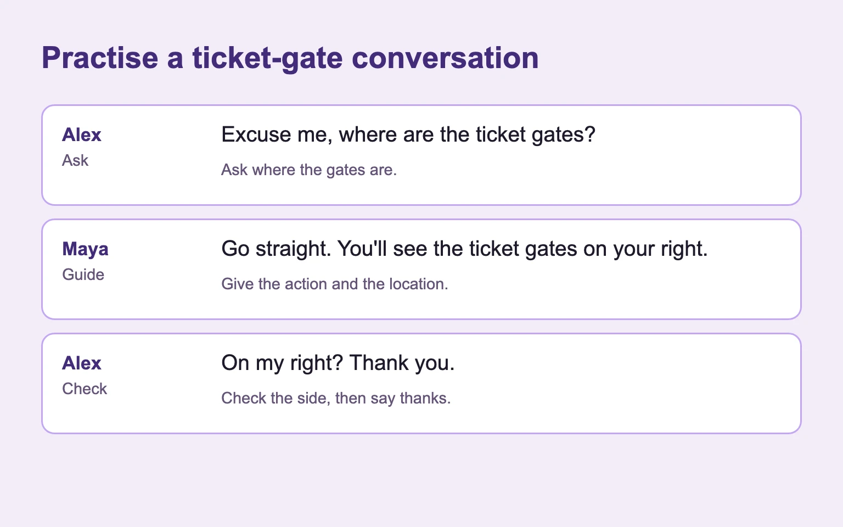Click the Check role label
Image resolution: width=843 pixels, height=527 pixels.
click(85, 389)
